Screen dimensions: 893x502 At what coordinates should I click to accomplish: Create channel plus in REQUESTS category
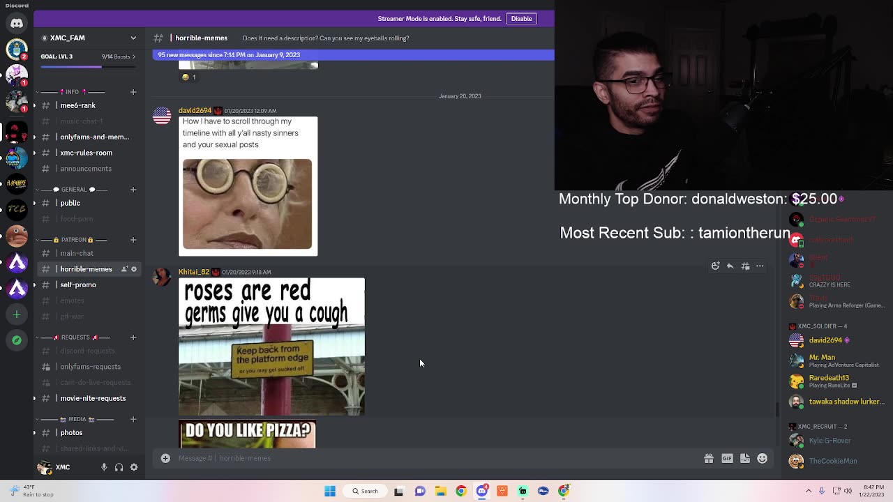coord(133,337)
